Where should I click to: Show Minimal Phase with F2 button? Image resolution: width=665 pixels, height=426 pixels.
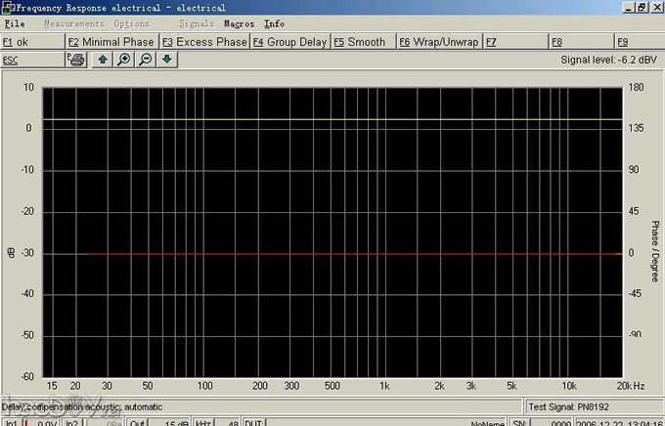111,42
